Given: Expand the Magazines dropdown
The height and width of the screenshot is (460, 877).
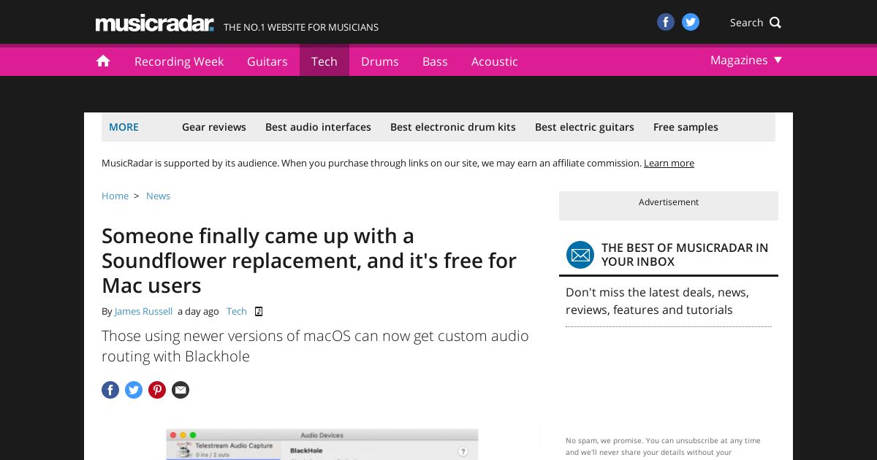Looking at the screenshot, I should [746, 60].
